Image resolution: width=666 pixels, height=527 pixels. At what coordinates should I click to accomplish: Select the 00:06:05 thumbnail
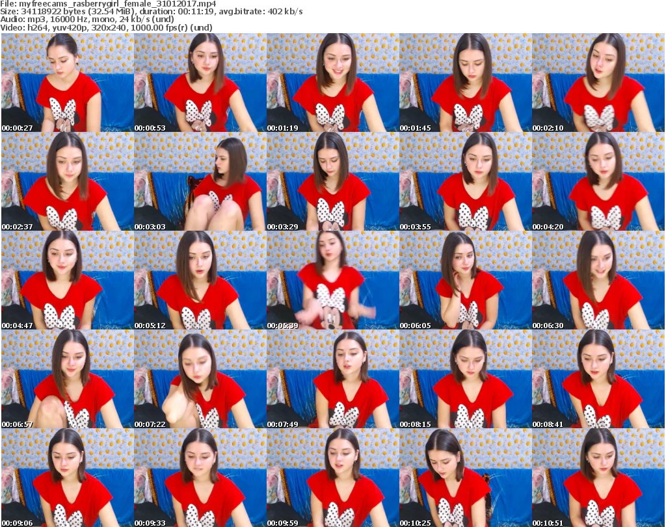click(x=465, y=280)
